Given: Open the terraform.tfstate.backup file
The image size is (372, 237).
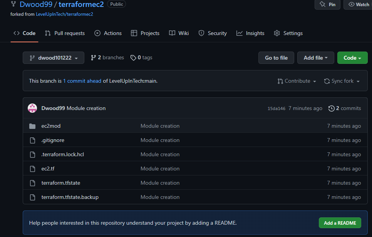Looking at the screenshot, I should coord(70,197).
